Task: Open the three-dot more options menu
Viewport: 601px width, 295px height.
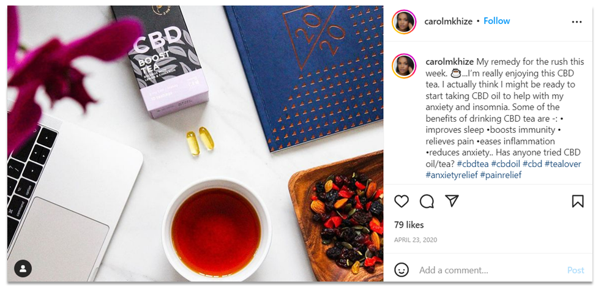Action: coord(577,22)
